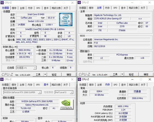Open 关于 tab in processor window
154x122 pixels.
point(66,8)
